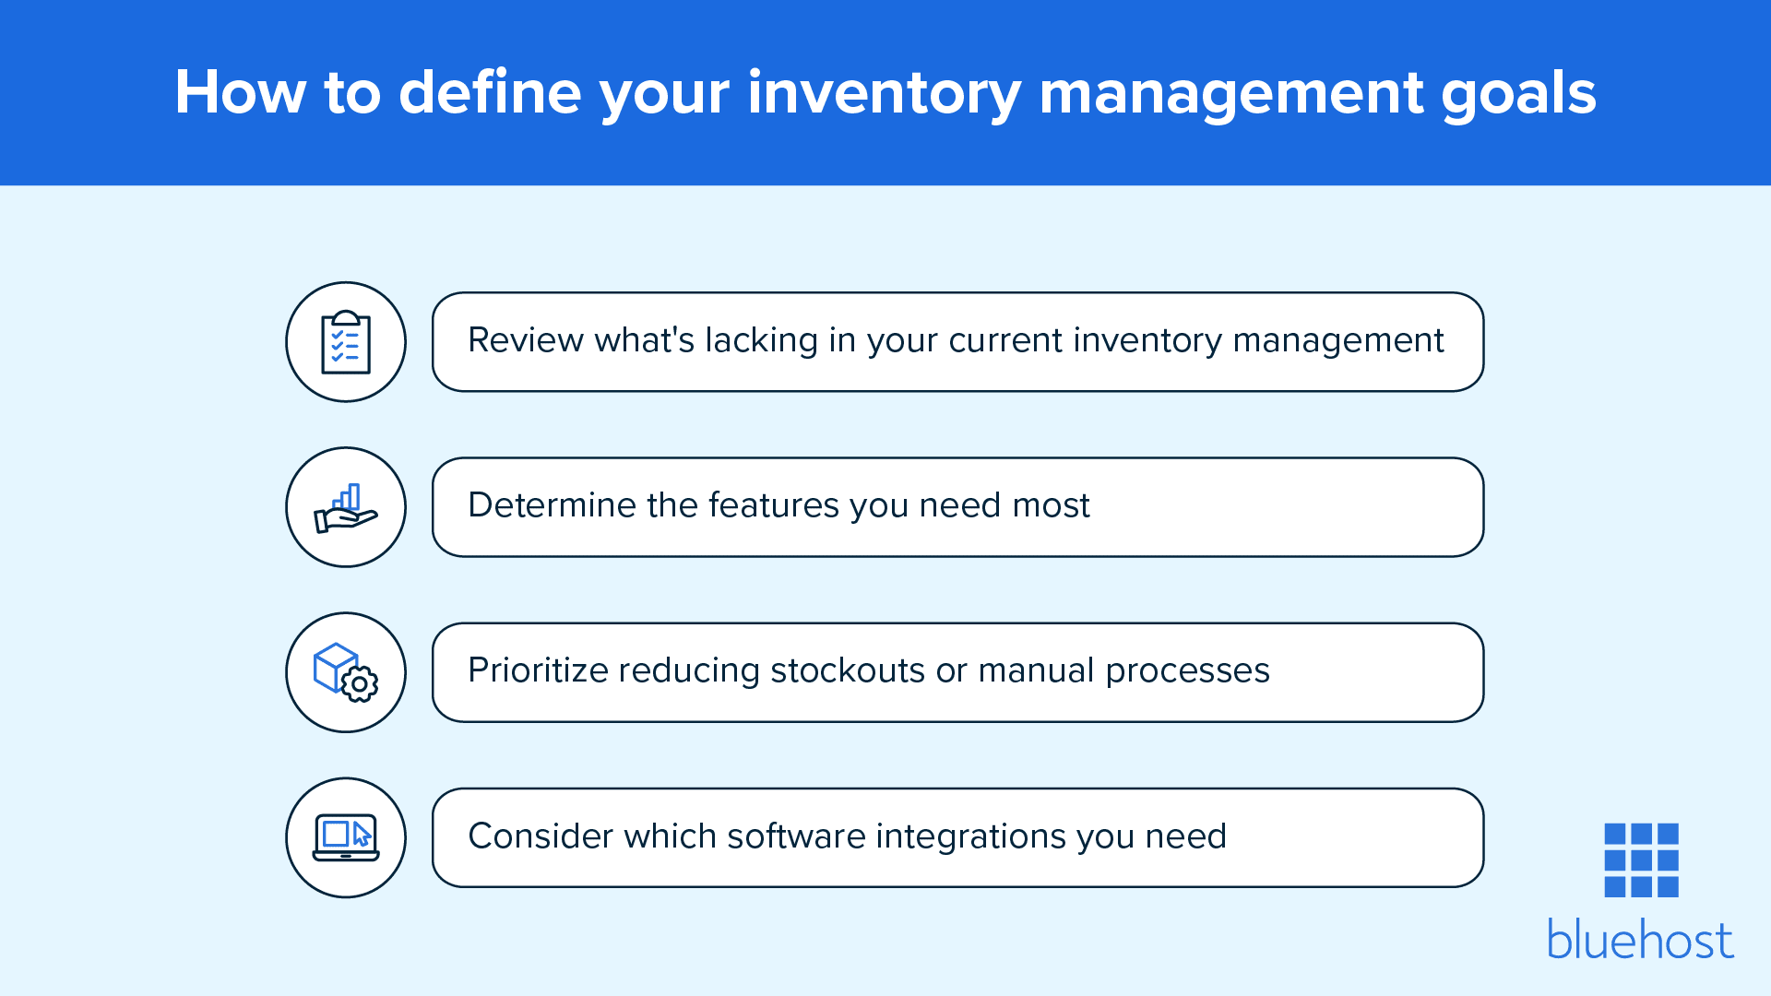
Task: Select the laptop with cursor icon
Action: [x=346, y=837]
